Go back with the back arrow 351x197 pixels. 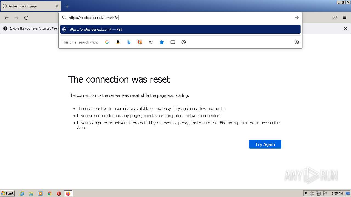pos(7,18)
